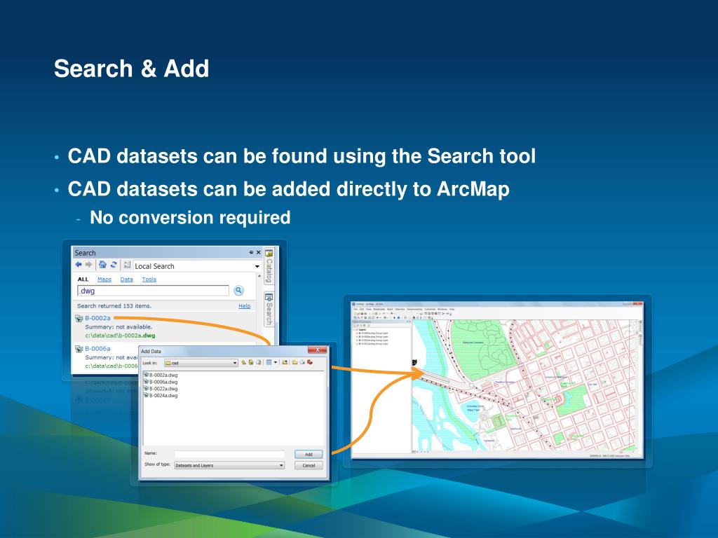718x538 pixels.
Task: Click Go To Home Folder icon in Add Data
Action: [x=251, y=362]
